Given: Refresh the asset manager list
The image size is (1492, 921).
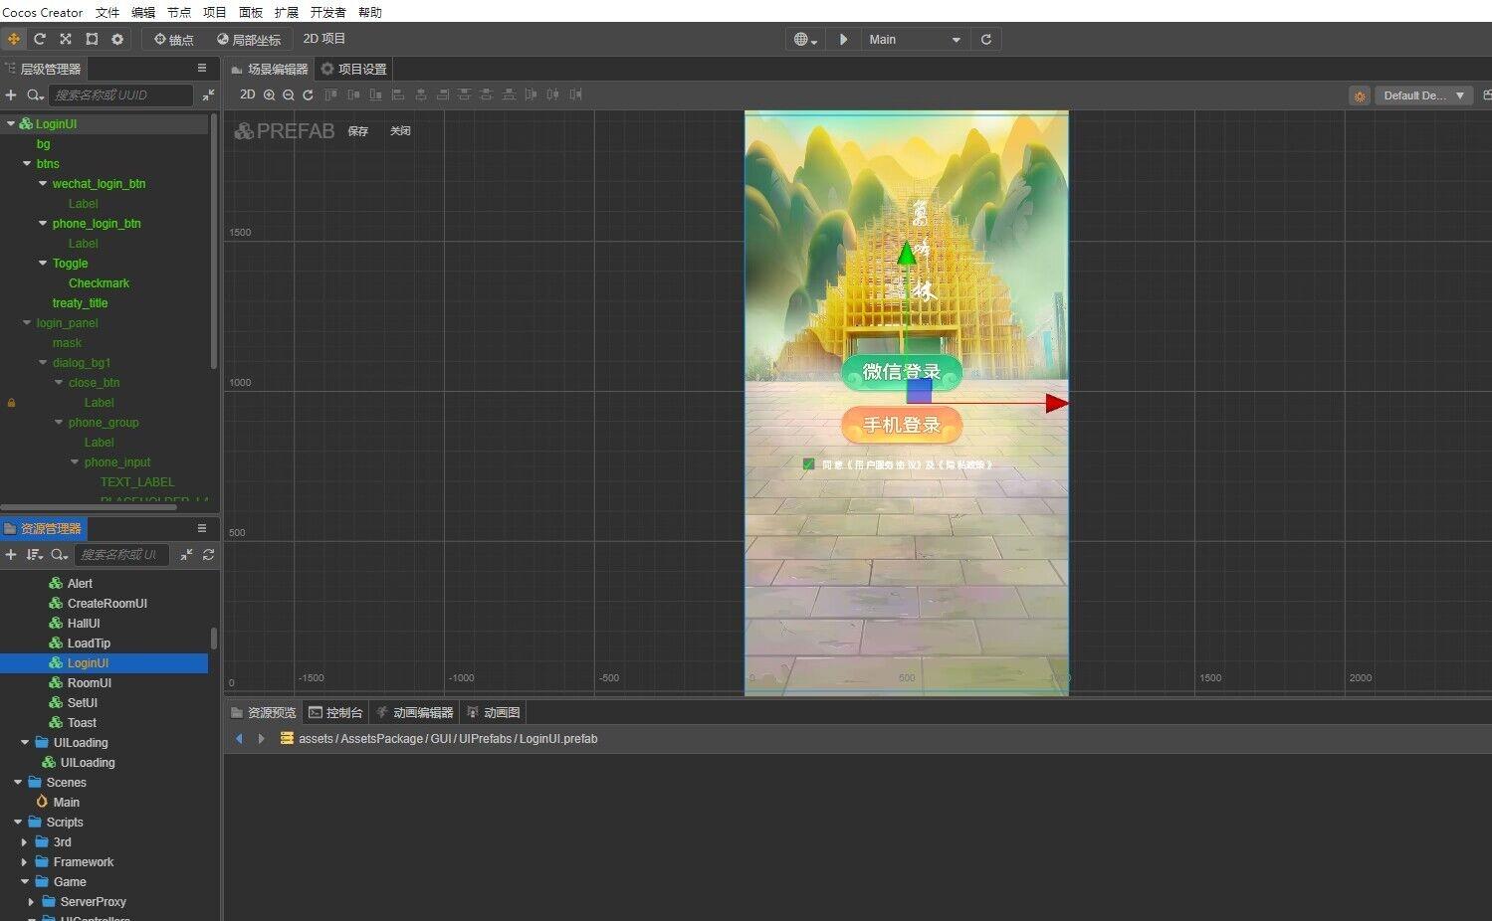Looking at the screenshot, I should (208, 554).
